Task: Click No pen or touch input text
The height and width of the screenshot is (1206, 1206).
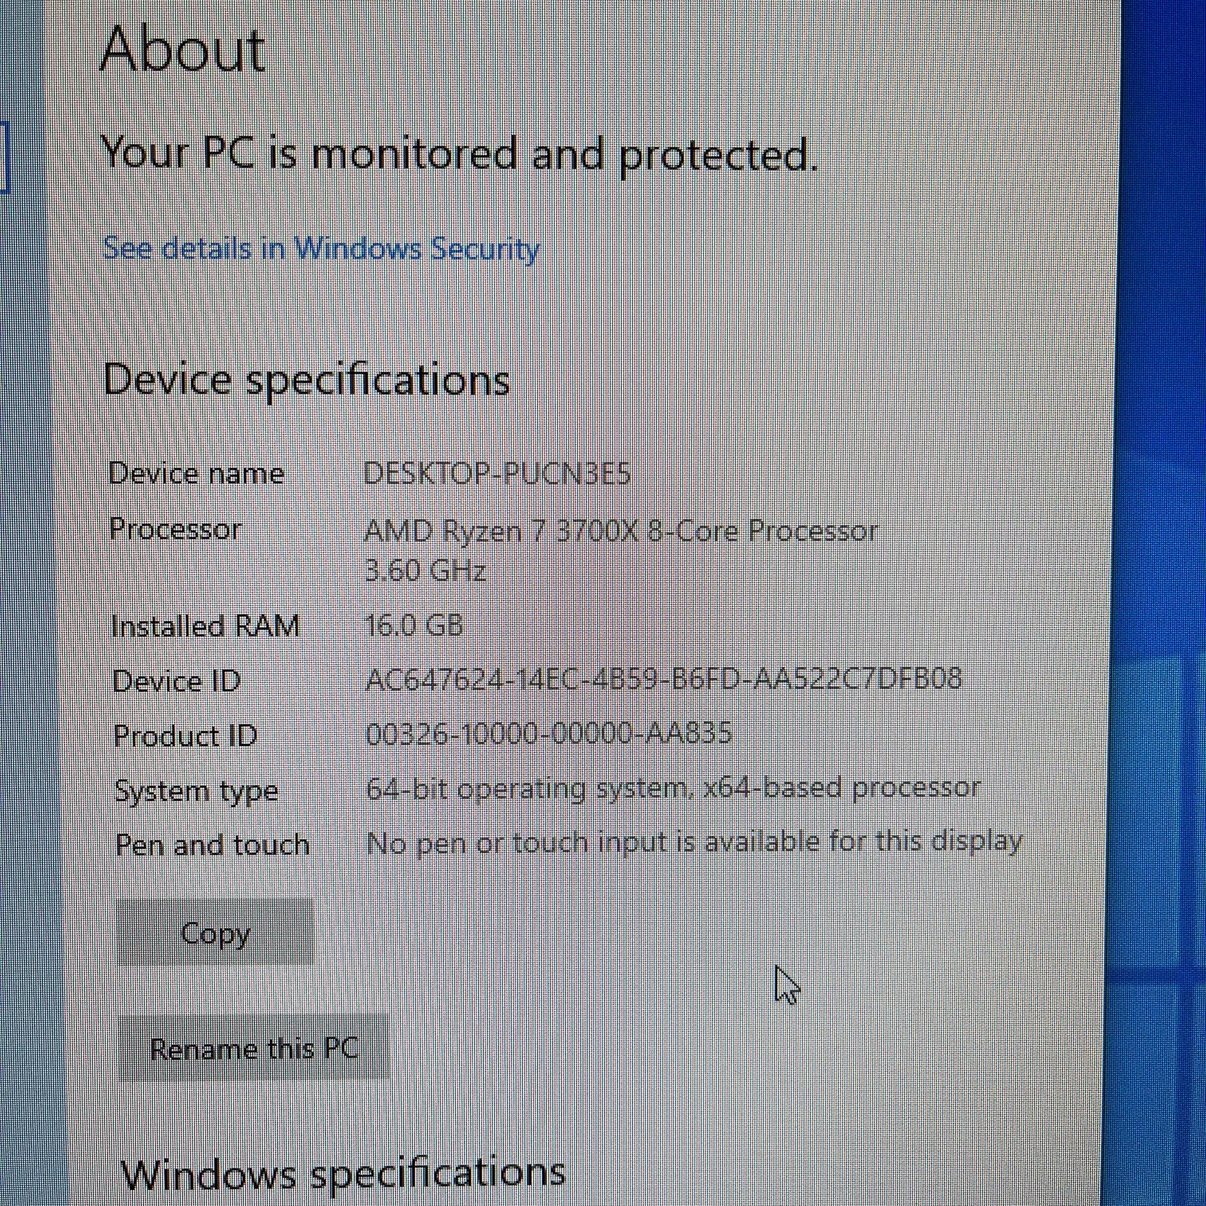Action: [694, 843]
